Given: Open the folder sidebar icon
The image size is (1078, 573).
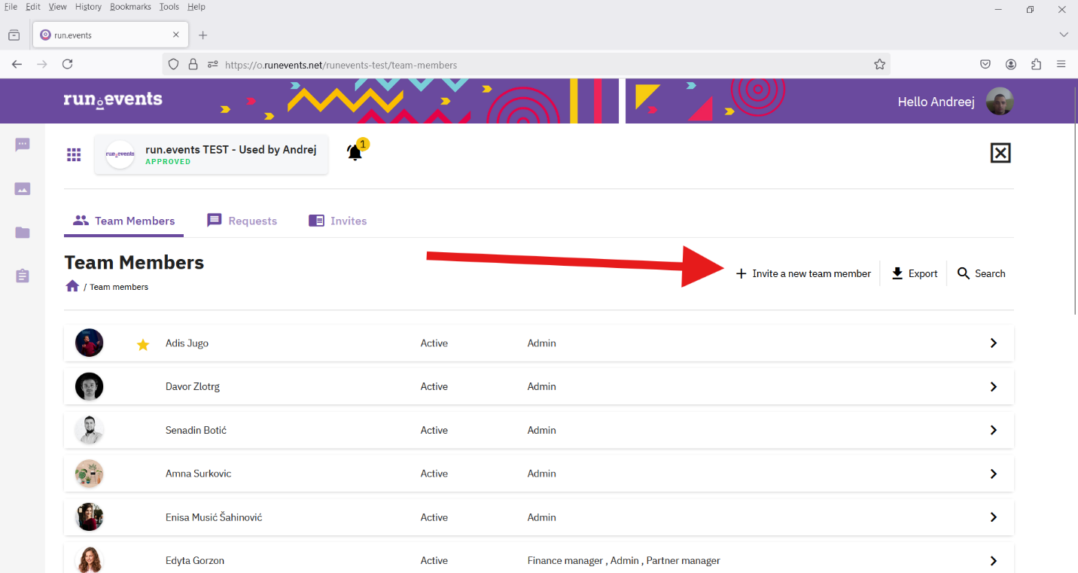Looking at the screenshot, I should [x=23, y=233].
